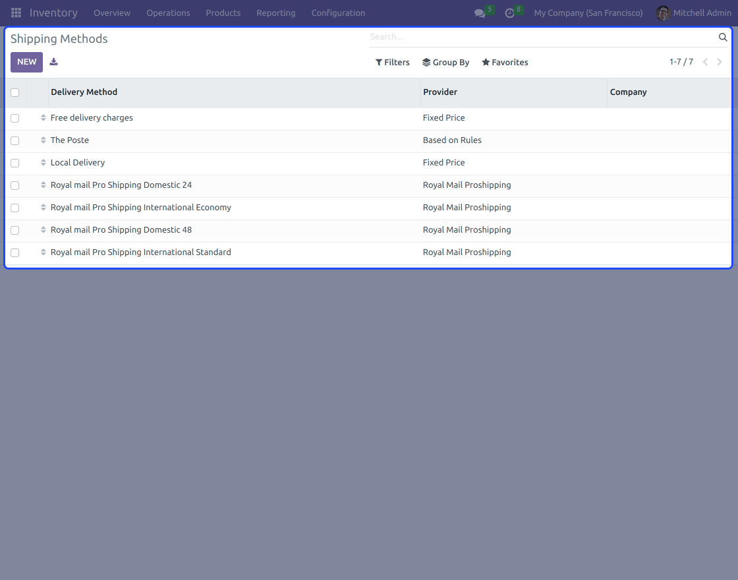This screenshot has width=738, height=580.
Task: Click the export download icon
Action: tap(53, 62)
